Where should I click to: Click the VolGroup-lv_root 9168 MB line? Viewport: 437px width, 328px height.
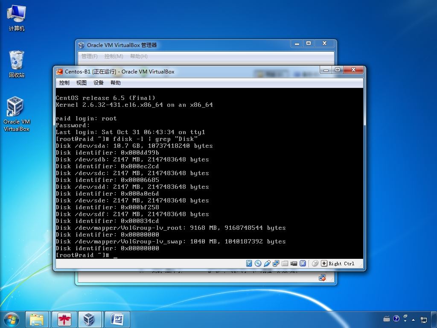[171, 228]
